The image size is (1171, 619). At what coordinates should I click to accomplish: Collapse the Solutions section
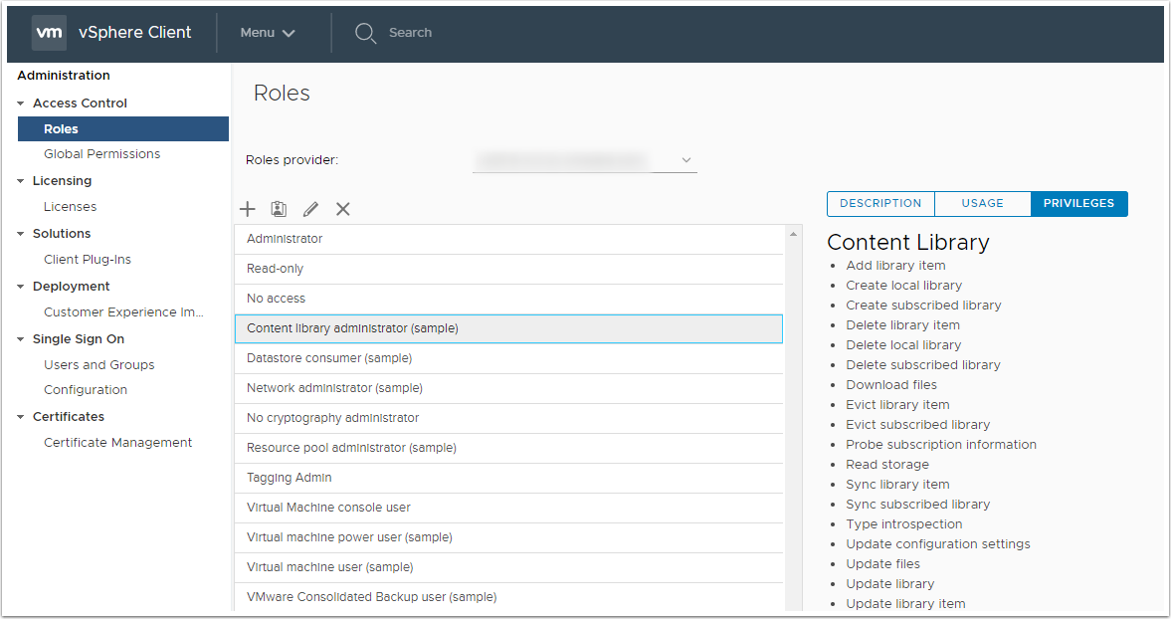point(21,235)
